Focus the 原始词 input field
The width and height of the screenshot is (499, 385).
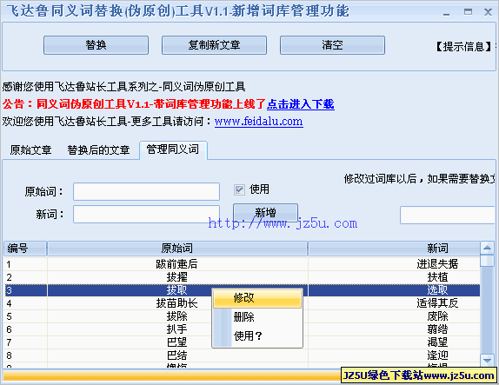coord(146,191)
